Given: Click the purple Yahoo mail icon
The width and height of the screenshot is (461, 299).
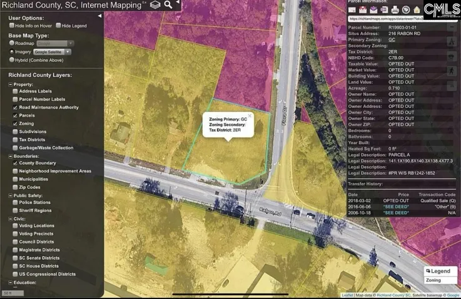Looking at the screenshot, I should click(x=373, y=10).
